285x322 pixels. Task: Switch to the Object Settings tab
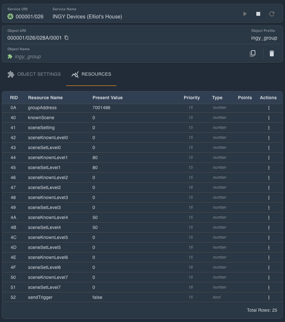(34, 74)
